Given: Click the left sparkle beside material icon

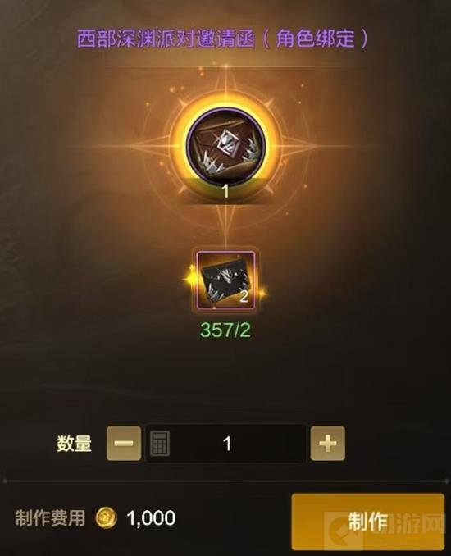Looking at the screenshot, I should 189,280.
